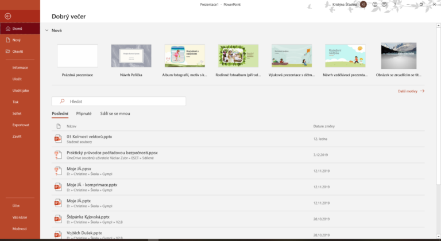Open the Sdílí se se mnou tab
Image resolution: width=441 pixels, height=241 pixels.
coord(115,114)
